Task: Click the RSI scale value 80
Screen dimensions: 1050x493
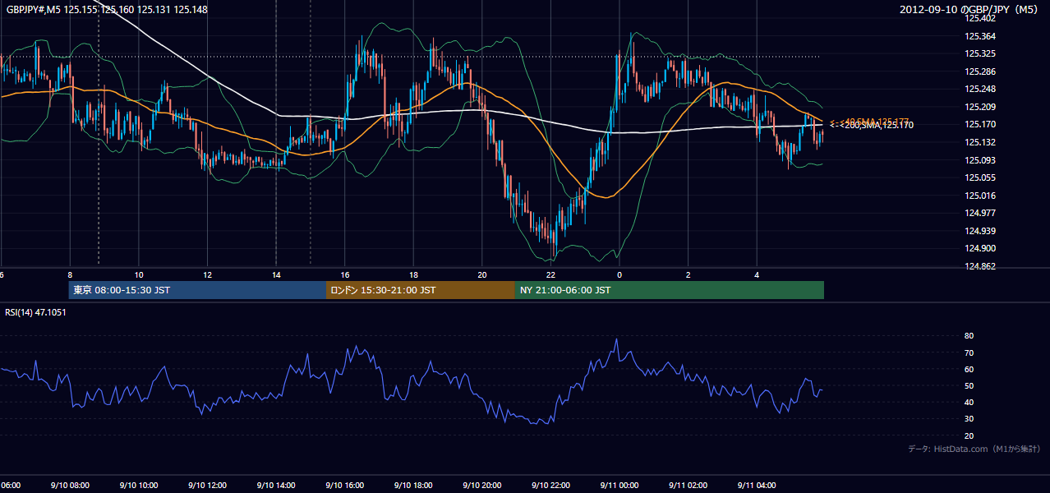Action: pyautogui.click(x=969, y=336)
